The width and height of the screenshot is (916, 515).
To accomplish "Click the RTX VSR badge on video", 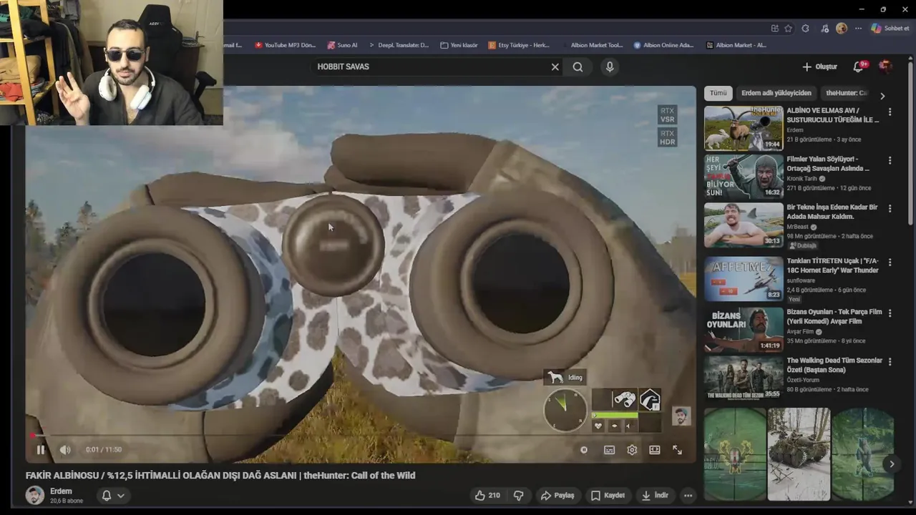I will (667, 114).
